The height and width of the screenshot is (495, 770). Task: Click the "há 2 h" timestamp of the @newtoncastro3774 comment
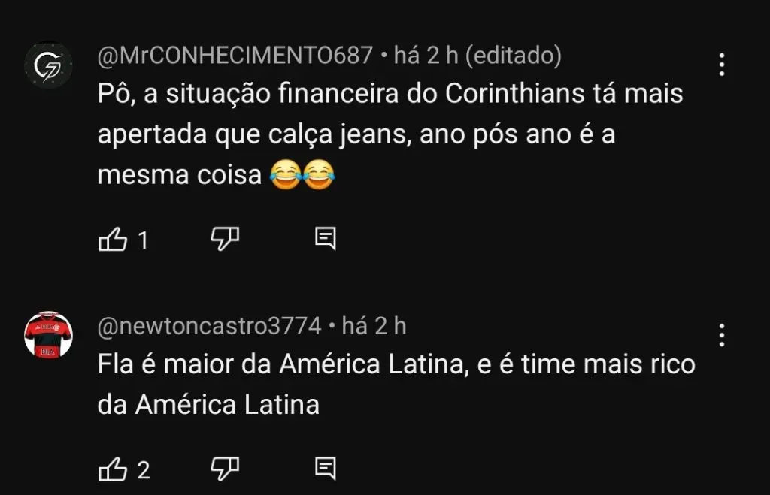(x=374, y=326)
